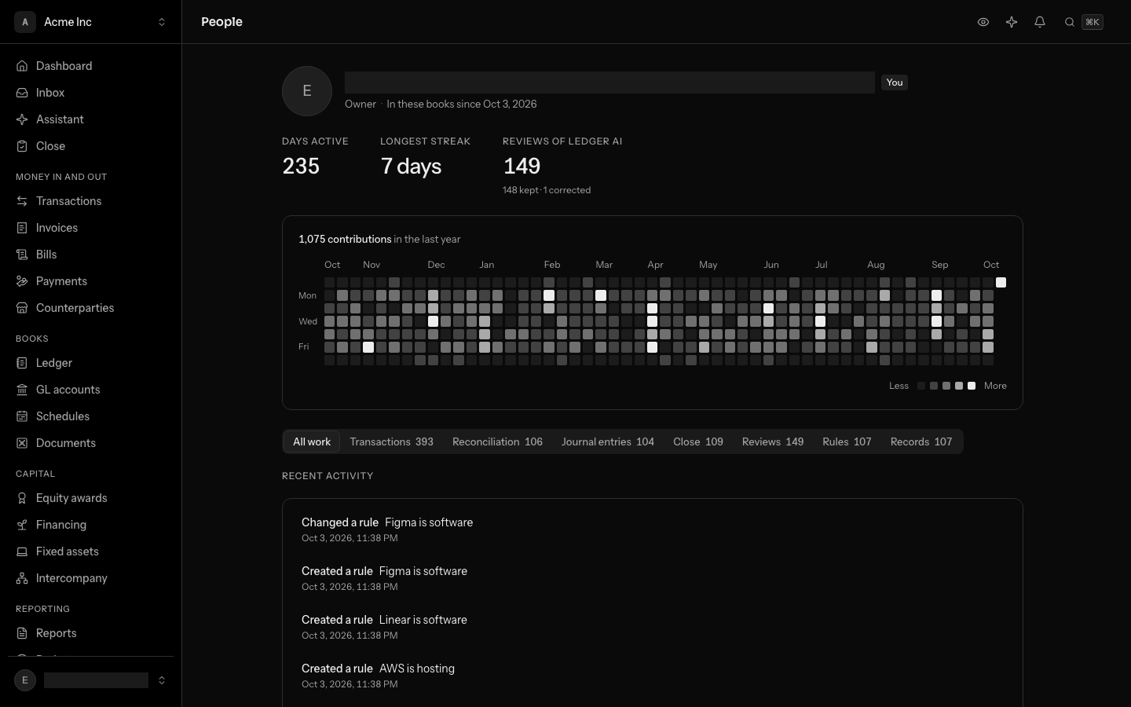Open the Transactions arrows icon
1131x707 pixels.
click(x=22, y=201)
